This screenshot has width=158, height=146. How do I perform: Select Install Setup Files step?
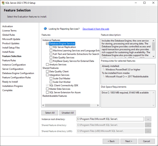[x=11, y=48]
